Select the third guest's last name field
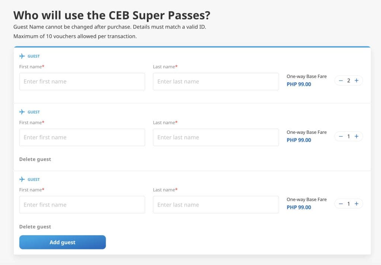This screenshot has height=265, width=381. coord(216,205)
